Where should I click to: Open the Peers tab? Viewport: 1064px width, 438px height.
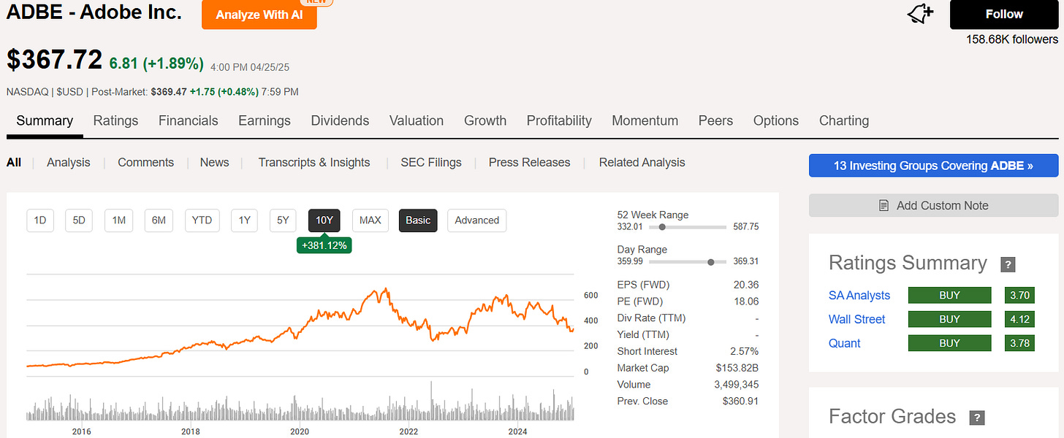pos(715,120)
